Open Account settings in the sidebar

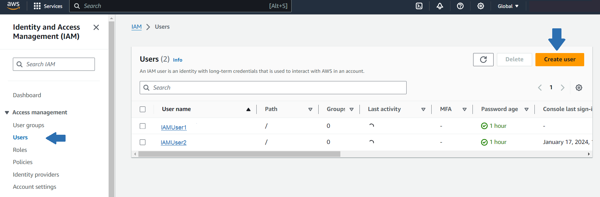point(35,187)
